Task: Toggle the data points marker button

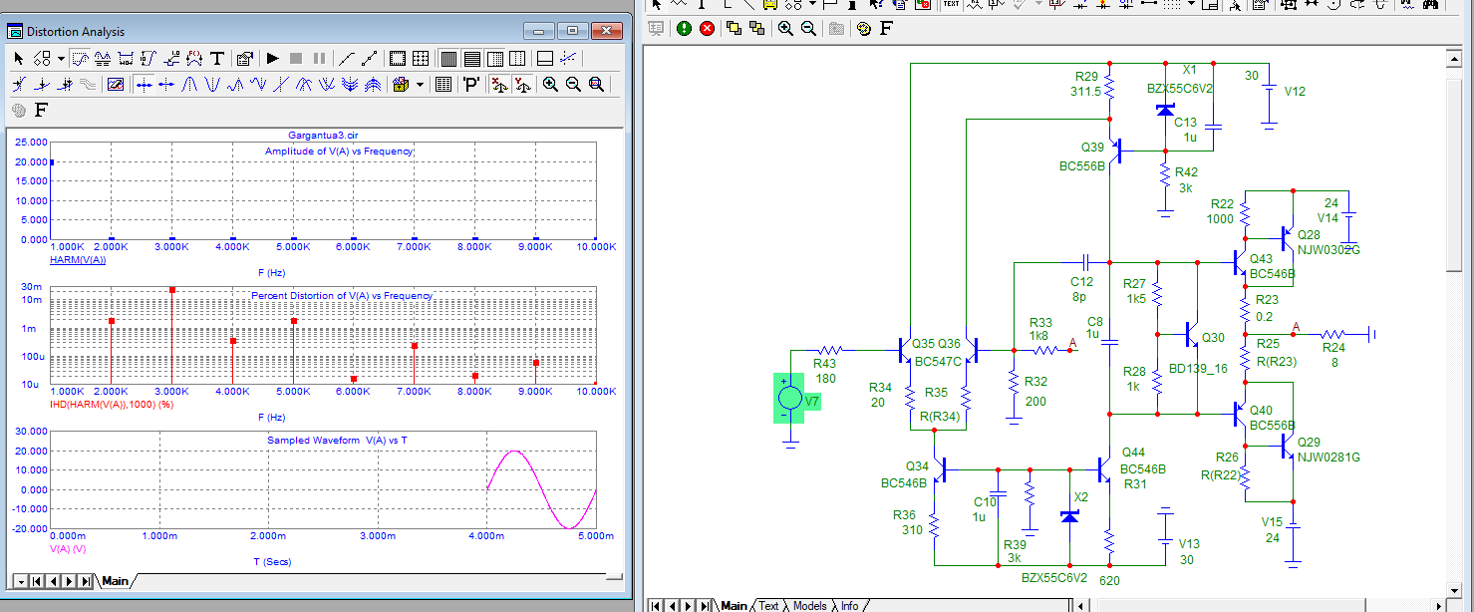Action: point(345,58)
